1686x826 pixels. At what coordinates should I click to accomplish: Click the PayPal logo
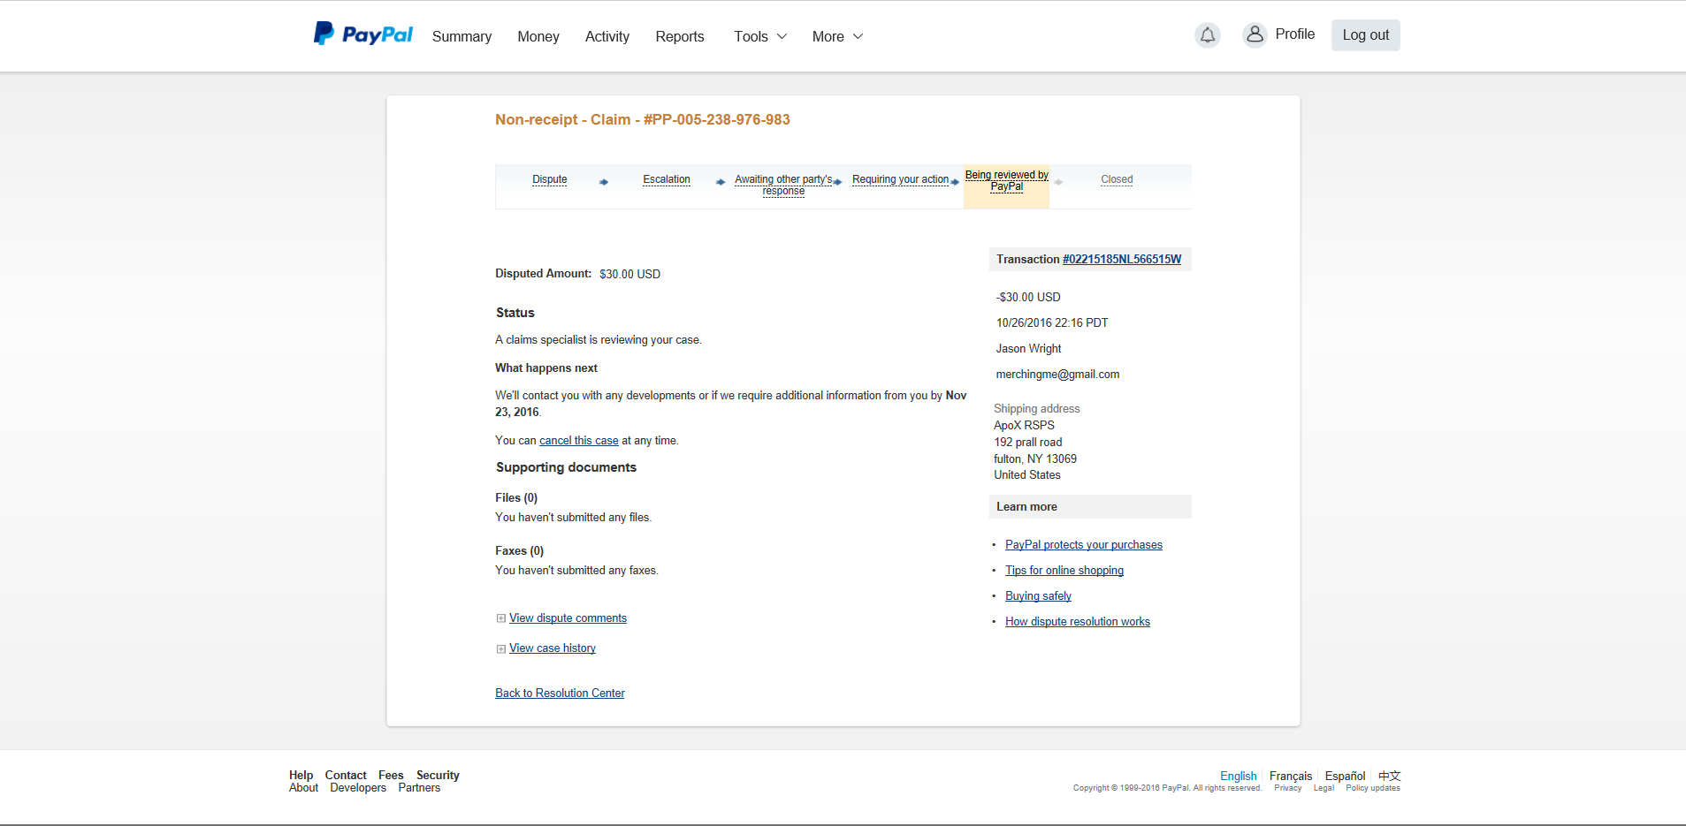(x=363, y=34)
